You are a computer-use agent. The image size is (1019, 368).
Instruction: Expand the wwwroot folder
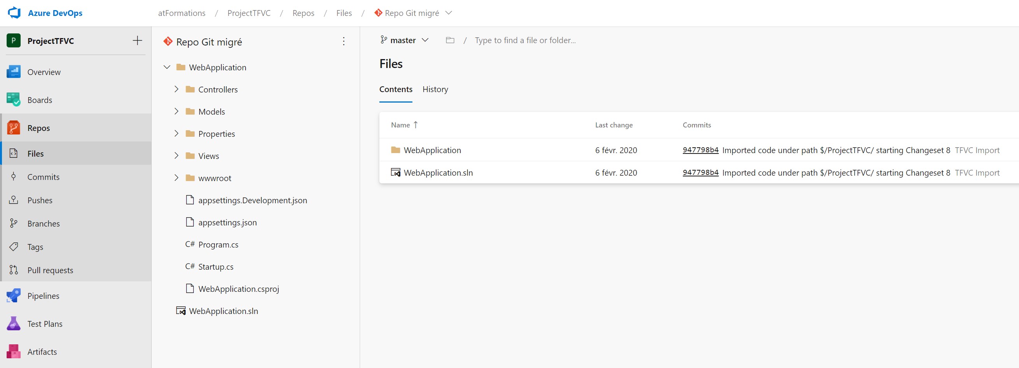pos(176,178)
